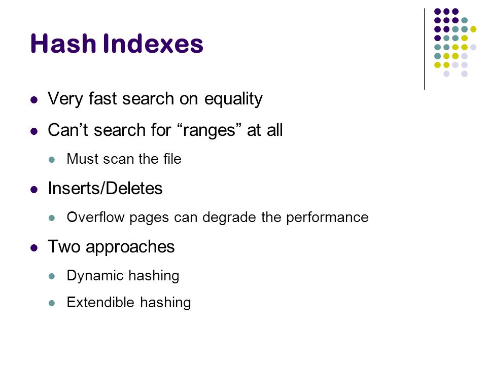Select the 'Very fast search on equality' line
Viewport: 487px width, 365px height.
click(155, 99)
